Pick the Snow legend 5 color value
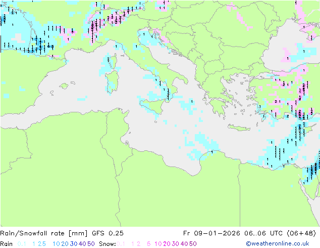The height and width of the screenshot is (248, 320). tap(148, 244)
